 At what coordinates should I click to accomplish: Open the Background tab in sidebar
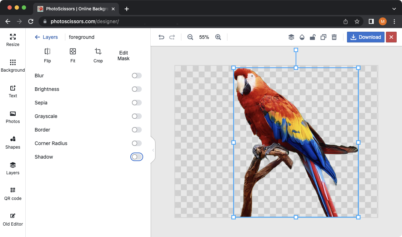coord(13,66)
